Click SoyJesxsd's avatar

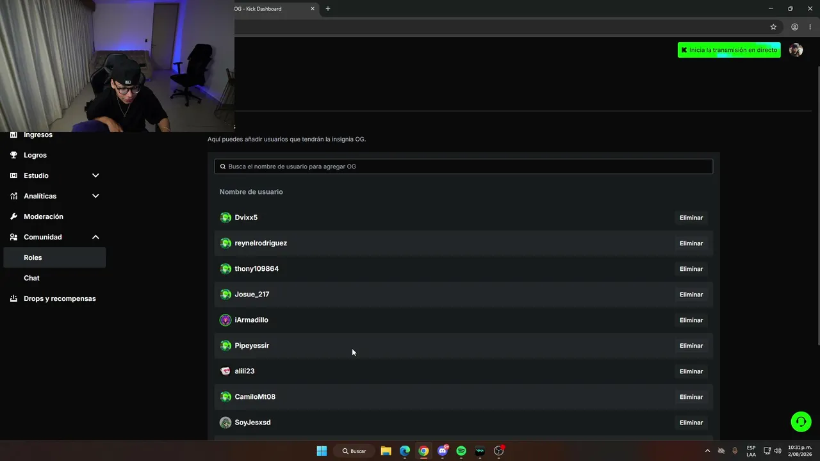(x=225, y=423)
